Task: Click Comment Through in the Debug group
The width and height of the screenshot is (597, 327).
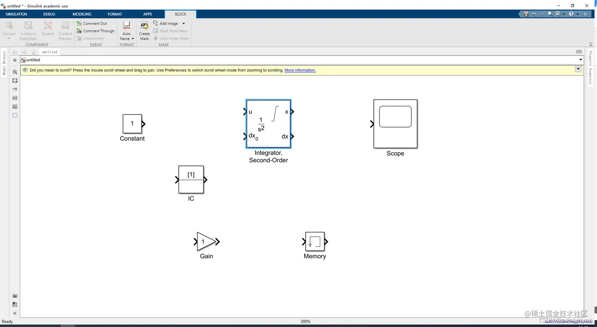Action: (x=96, y=31)
